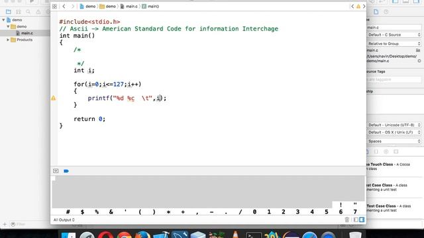Open main() function jump bar segment

pyautogui.click(x=150, y=6)
